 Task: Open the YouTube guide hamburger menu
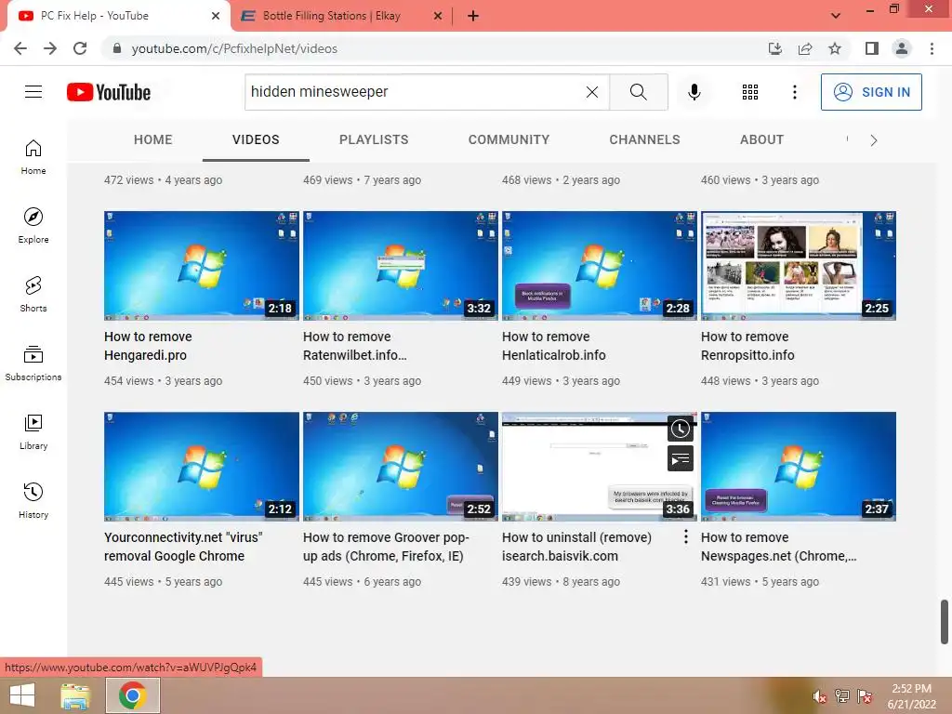pyautogui.click(x=33, y=92)
